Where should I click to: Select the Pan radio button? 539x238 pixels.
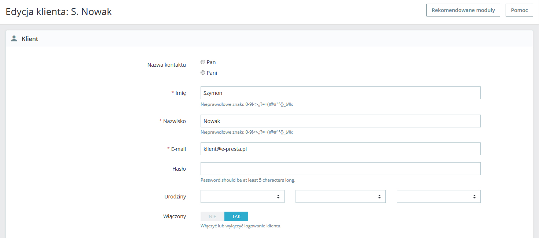203,62
